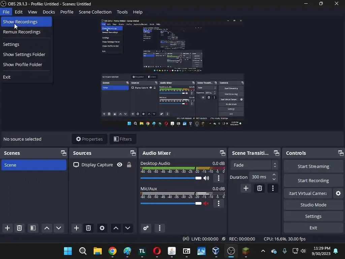Viewport: 345px width, 259px height.
Task: Add a new source with plus icon
Action: point(76,228)
